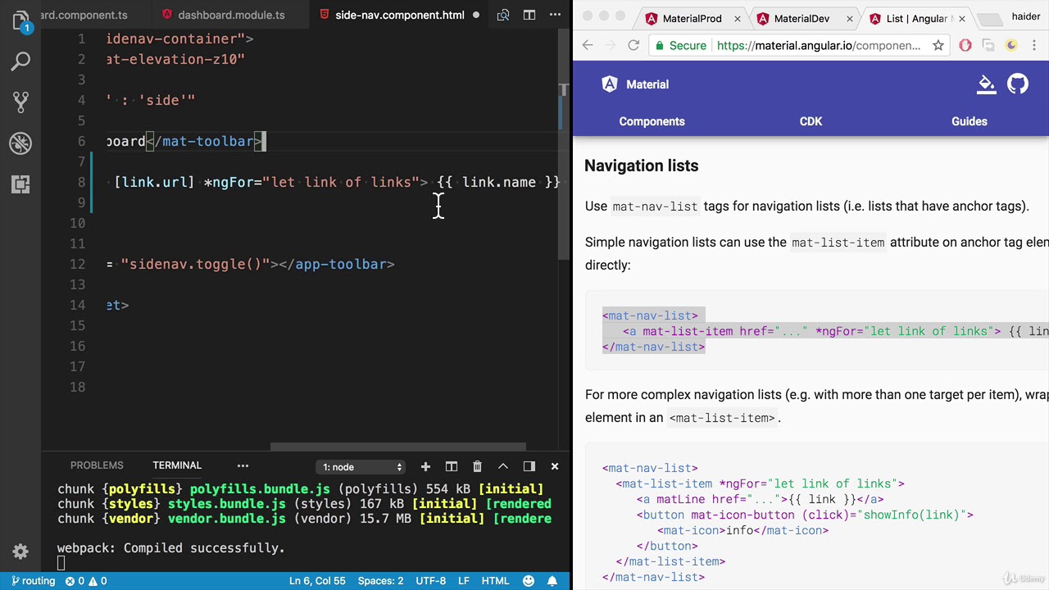
Task: Open the Components nav link
Action: tap(652, 121)
